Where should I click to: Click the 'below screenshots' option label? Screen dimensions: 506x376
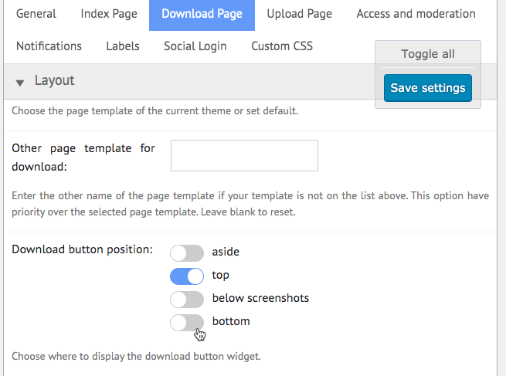tap(260, 298)
